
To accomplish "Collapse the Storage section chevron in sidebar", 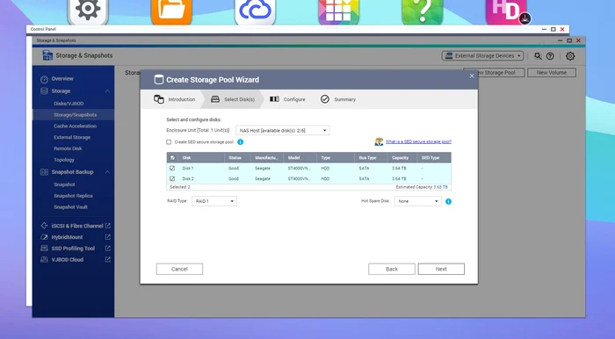I will [107, 91].
